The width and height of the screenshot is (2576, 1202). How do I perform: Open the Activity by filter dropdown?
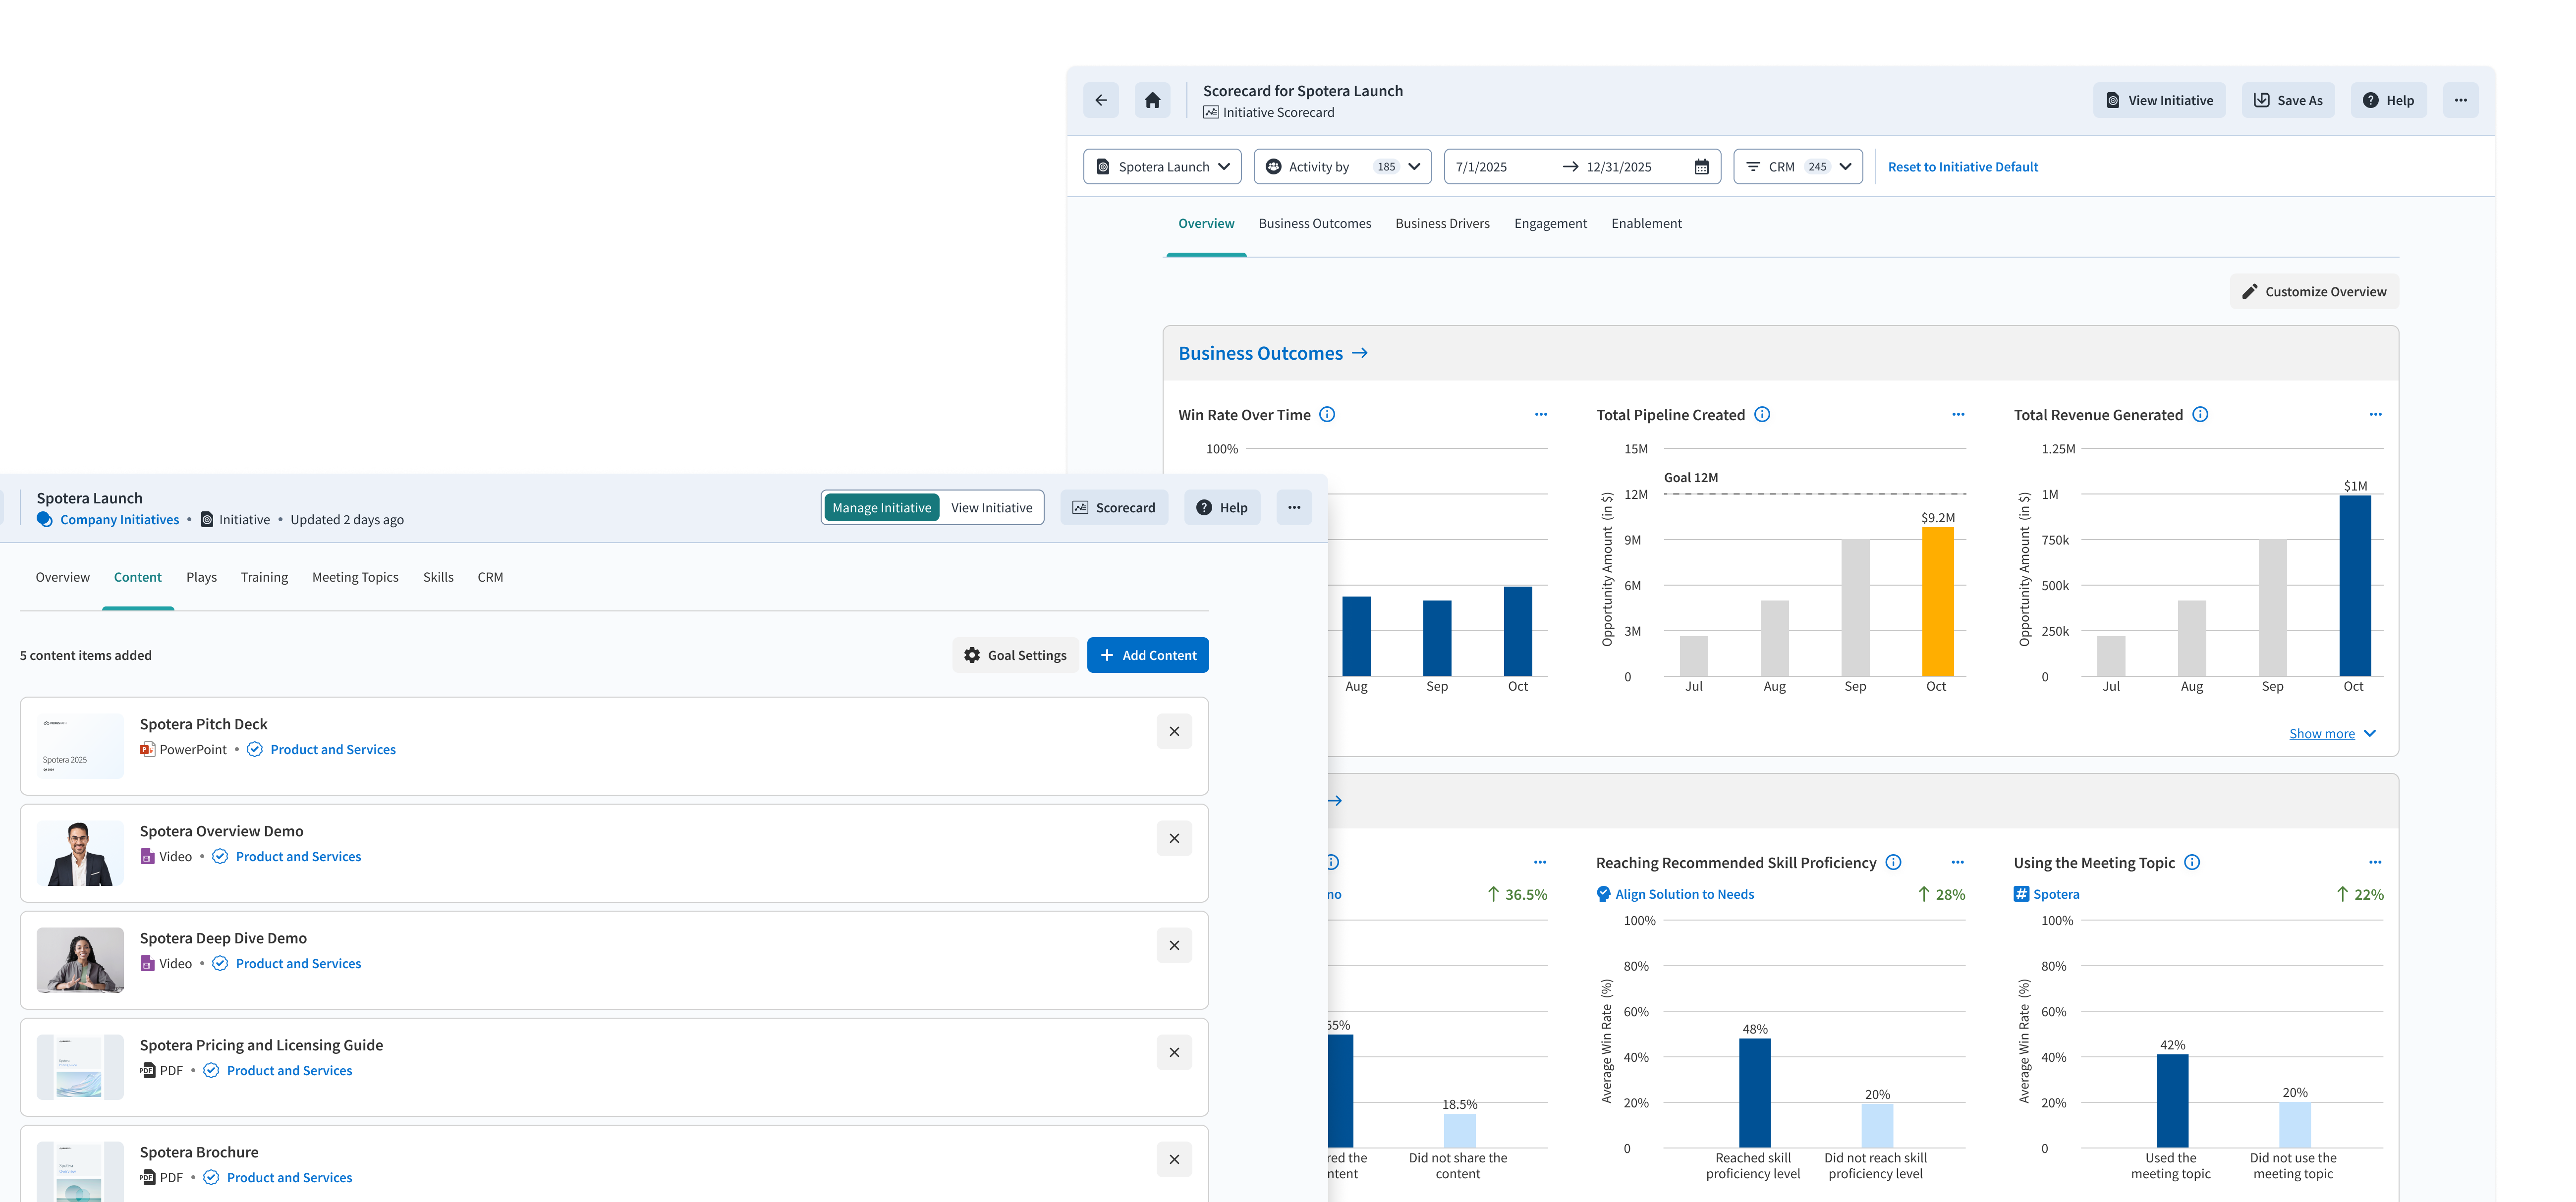(1342, 167)
